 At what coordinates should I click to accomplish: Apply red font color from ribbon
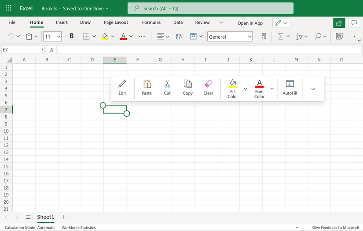(123, 37)
